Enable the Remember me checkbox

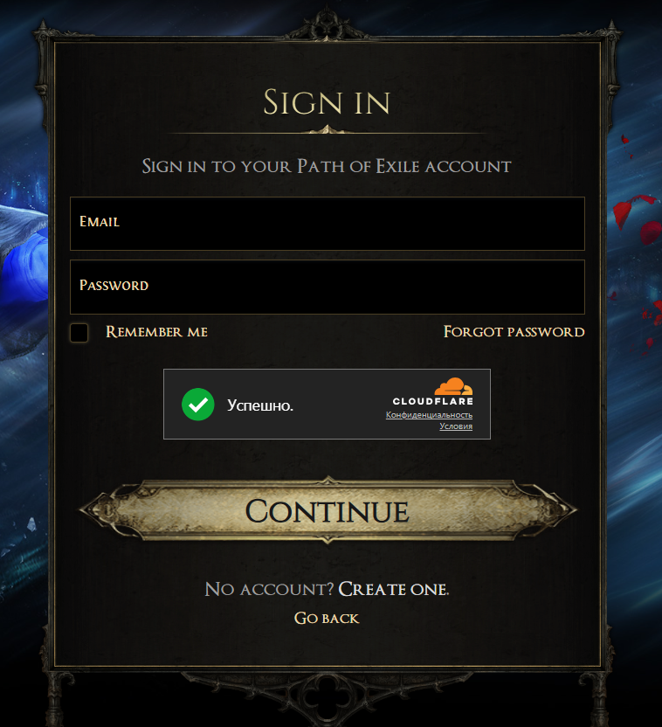click(x=79, y=332)
